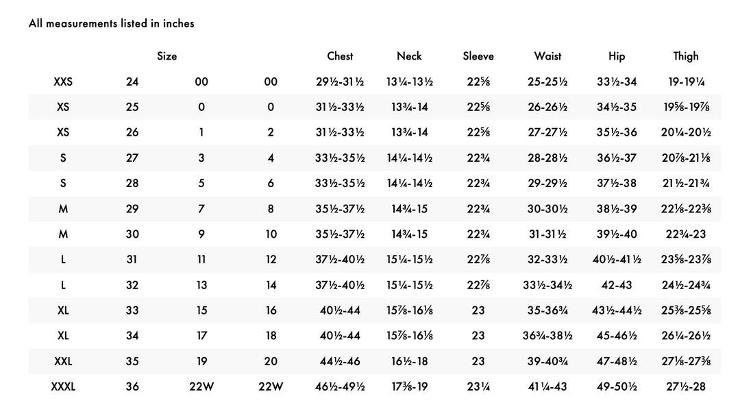Select neck measurement 17⅜-19
The height and width of the screenshot is (418, 740).
click(409, 387)
